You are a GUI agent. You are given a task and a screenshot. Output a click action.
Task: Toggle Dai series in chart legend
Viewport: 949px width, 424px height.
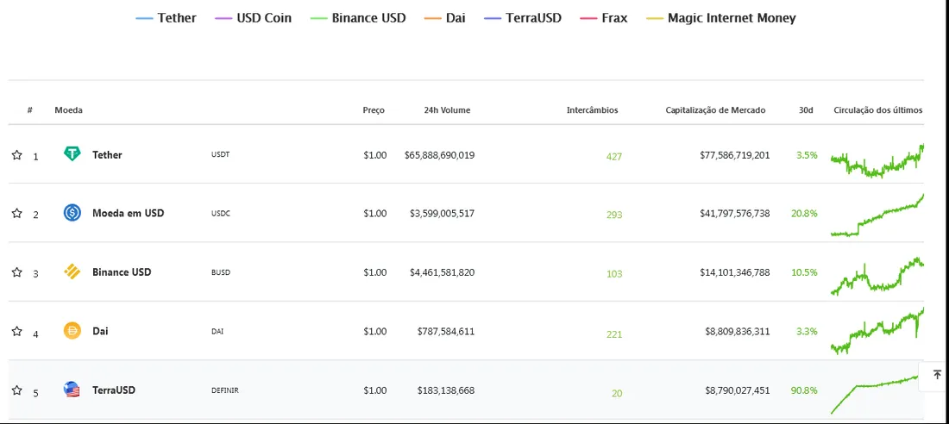click(445, 18)
